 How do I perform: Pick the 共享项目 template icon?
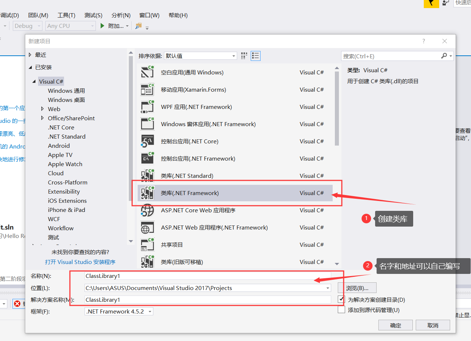point(147,245)
